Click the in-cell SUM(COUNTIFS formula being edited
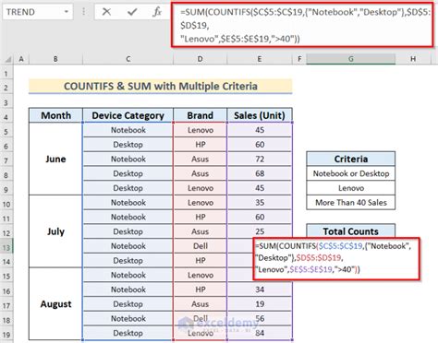438x343 pixels. pyautogui.click(x=336, y=258)
